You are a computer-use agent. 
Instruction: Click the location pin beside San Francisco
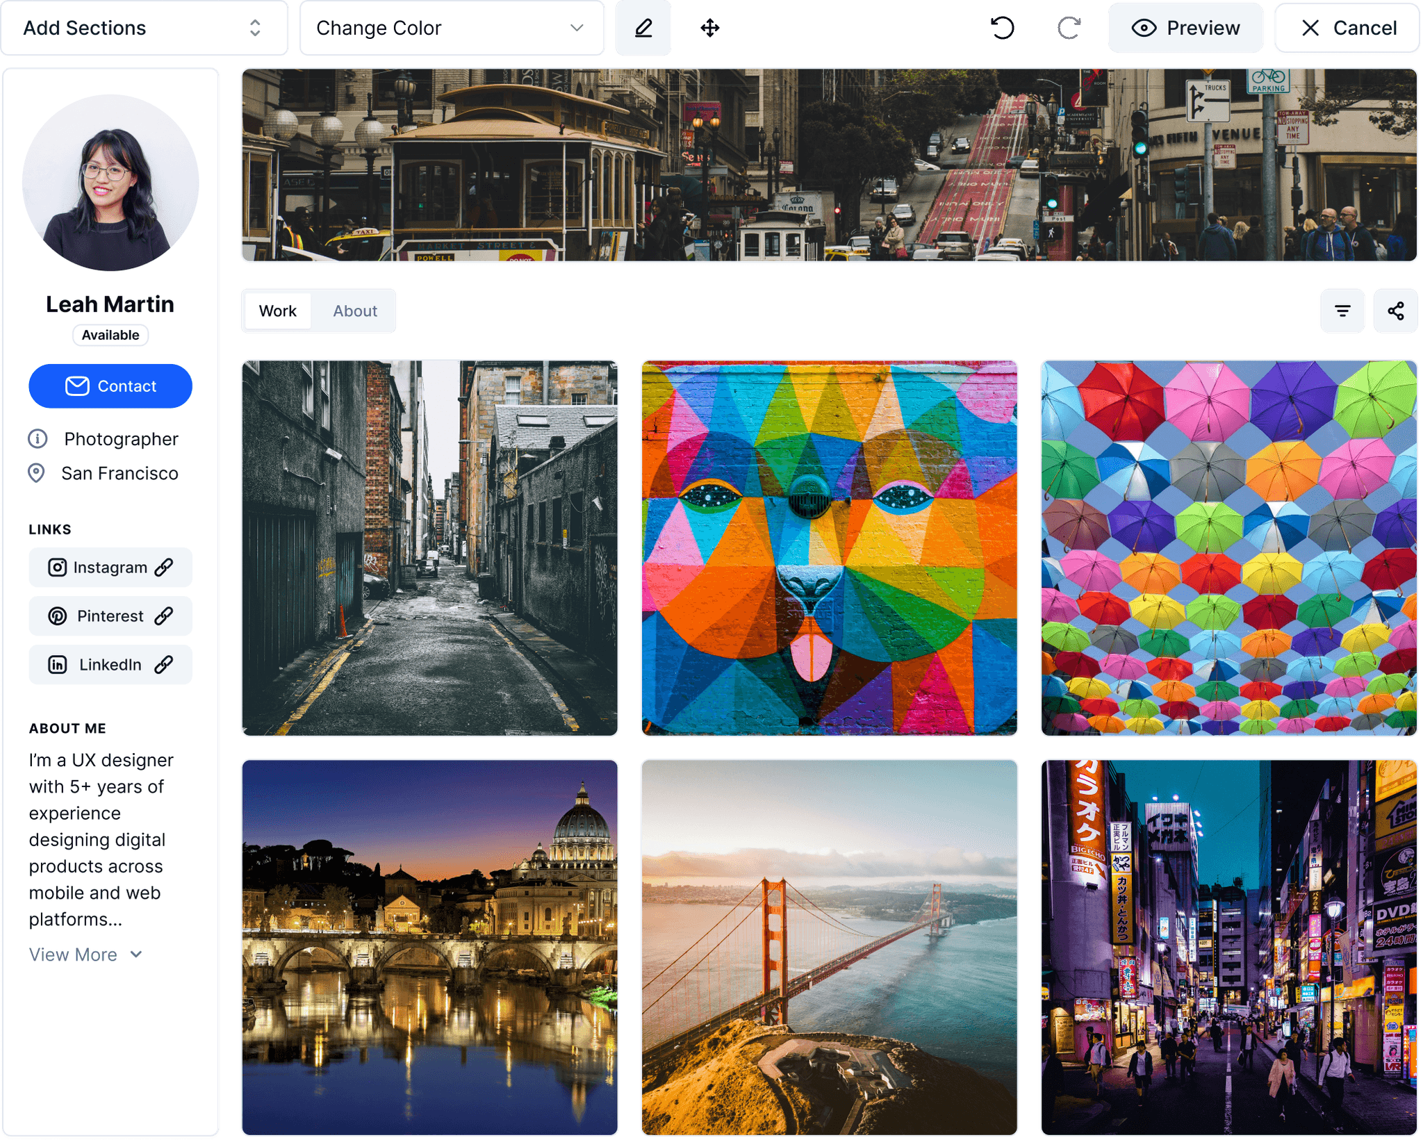pos(36,473)
